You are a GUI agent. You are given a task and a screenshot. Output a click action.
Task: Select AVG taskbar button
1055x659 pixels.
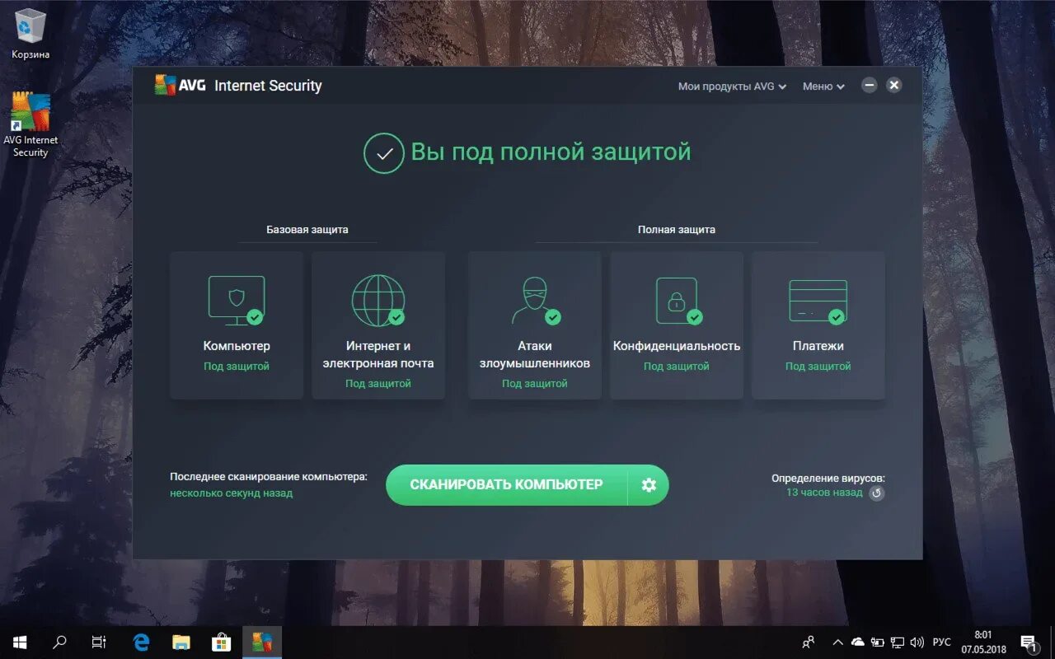(262, 643)
